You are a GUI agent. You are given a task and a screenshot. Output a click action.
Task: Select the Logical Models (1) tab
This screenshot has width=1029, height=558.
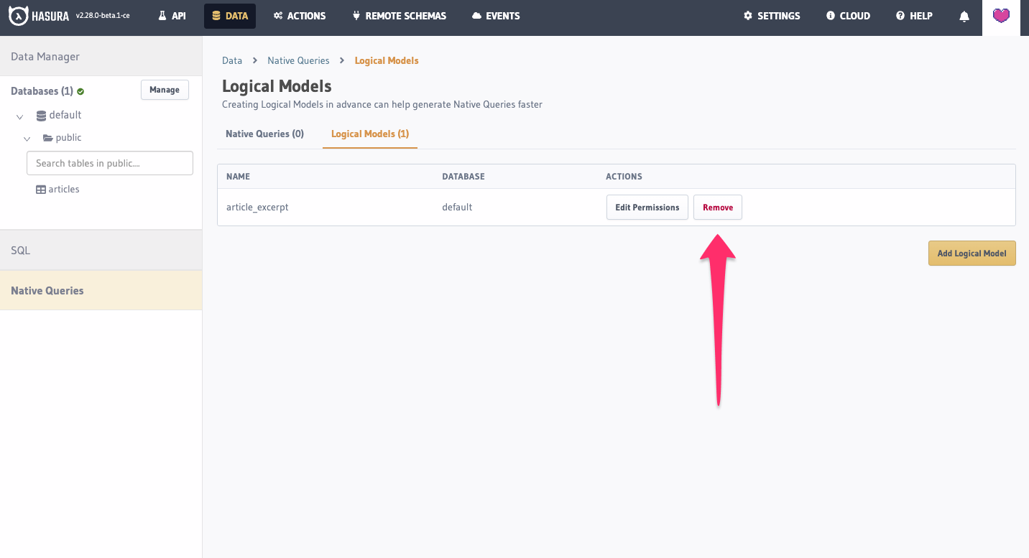tap(369, 134)
